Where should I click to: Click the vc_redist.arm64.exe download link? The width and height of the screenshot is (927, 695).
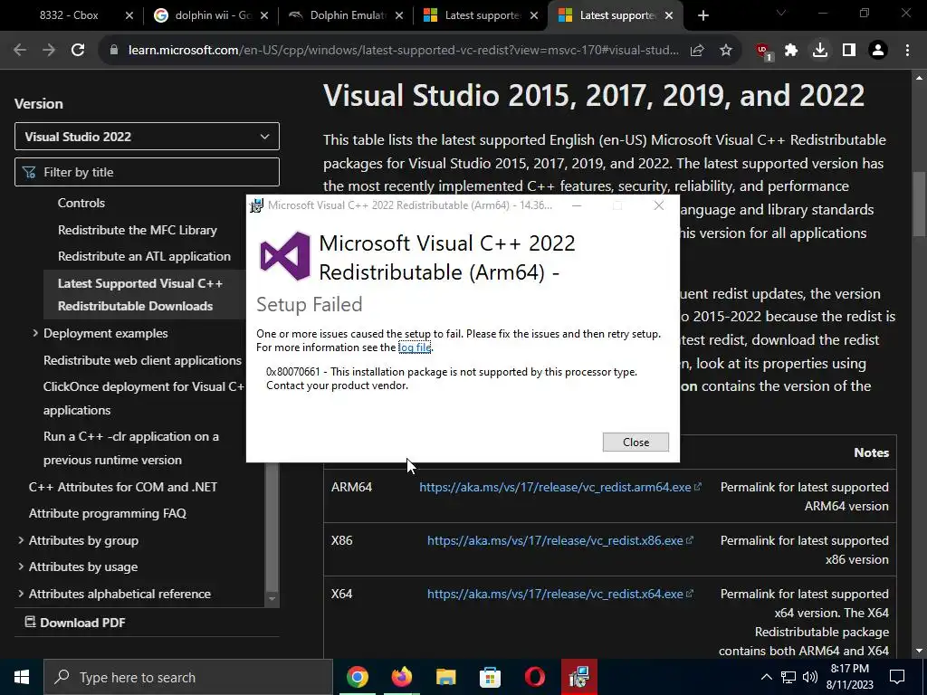tap(555, 487)
